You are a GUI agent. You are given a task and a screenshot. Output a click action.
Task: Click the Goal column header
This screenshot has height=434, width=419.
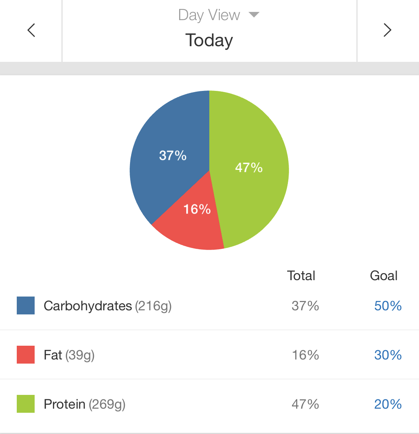(x=384, y=276)
